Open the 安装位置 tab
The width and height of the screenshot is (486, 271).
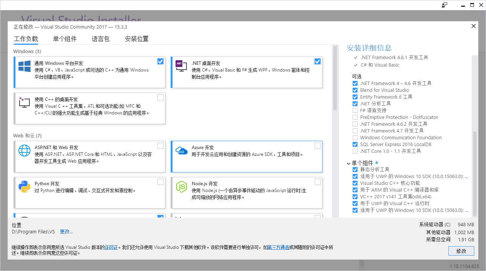pos(137,39)
